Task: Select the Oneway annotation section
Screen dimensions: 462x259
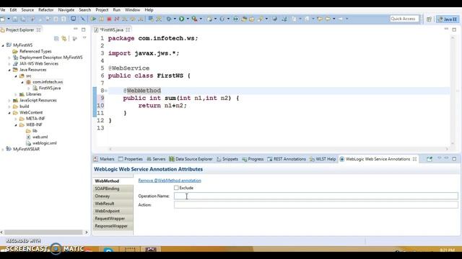Action: (113, 196)
